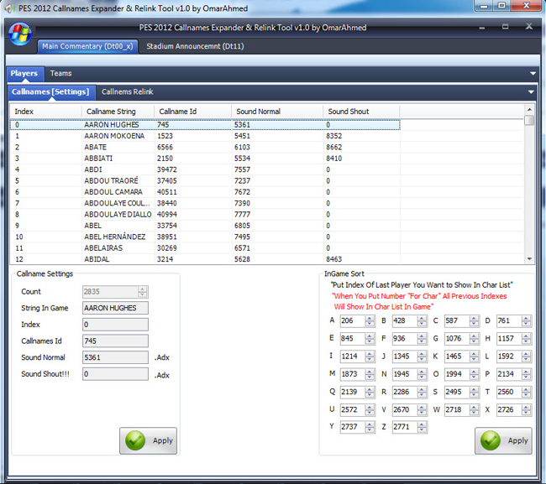This screenshot has width=546, height=484.
Task: Click the Count spinner box
Action: (x=115, y=292)
